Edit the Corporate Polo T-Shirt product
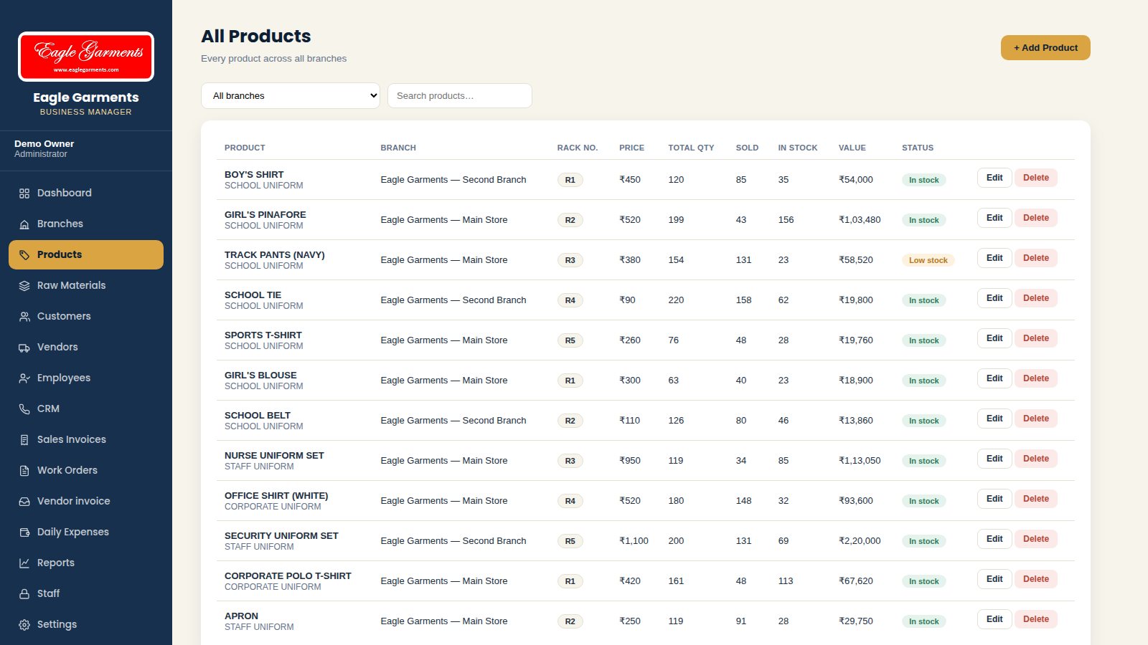 [x=994, y=579]
